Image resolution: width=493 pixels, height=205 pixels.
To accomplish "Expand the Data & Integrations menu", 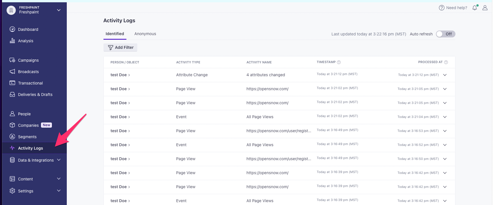I will point(59,160).
